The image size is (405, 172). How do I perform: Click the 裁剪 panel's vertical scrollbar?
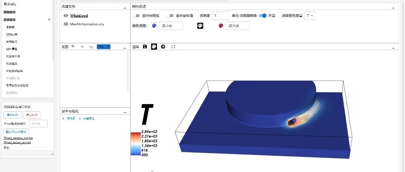point(128,71)
